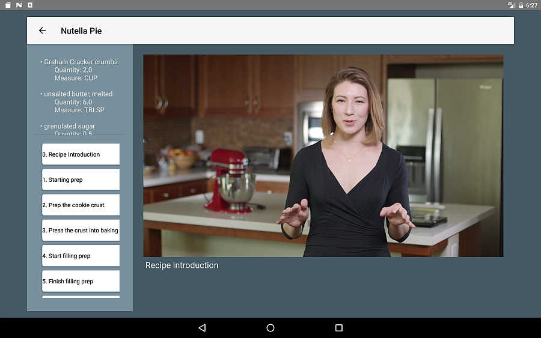The width and height of the screenshot is (541, 338).
Task: Tap the battery icon in status bar
Action: pyautogui.click(x=521, y=5)
